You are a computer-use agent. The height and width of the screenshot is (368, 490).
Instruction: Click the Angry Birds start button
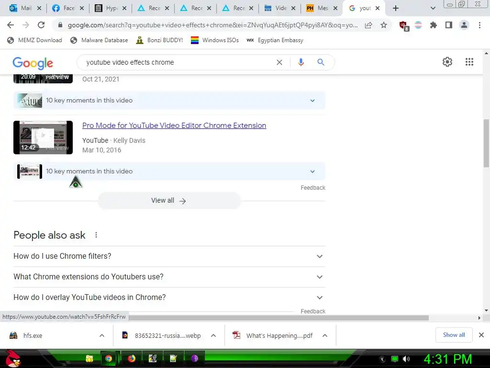click(12, 358)
